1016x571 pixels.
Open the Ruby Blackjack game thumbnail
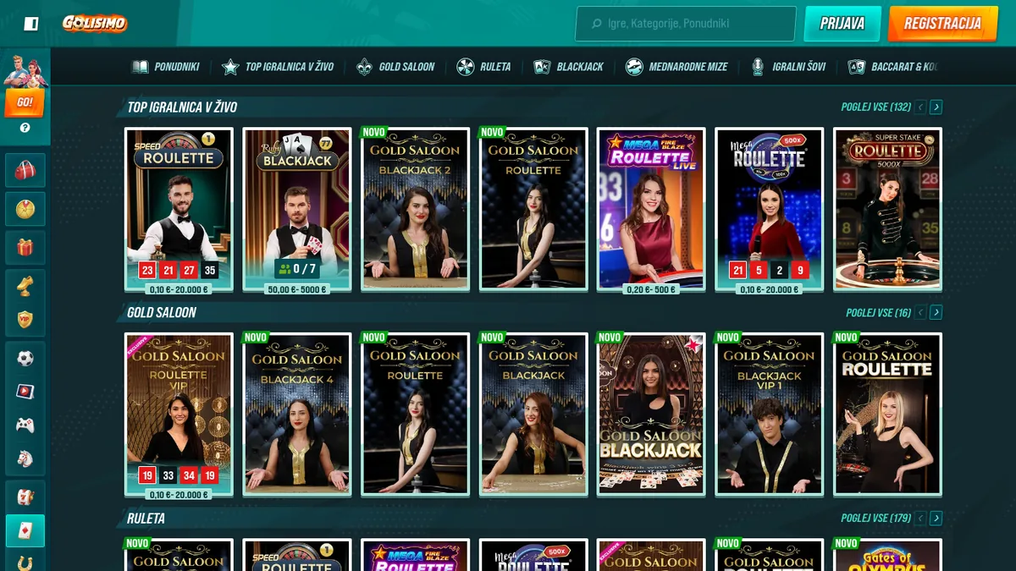[297, 211]
